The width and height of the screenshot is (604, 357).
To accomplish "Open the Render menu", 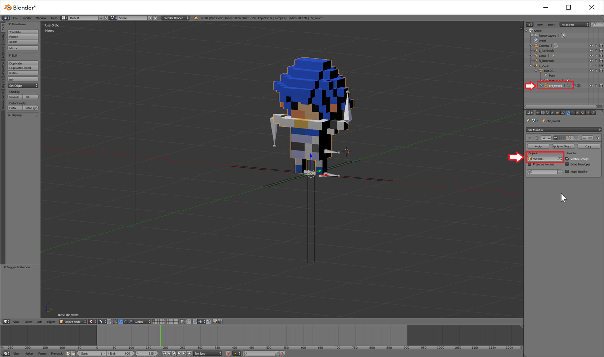I will click(x=27, y=18).
